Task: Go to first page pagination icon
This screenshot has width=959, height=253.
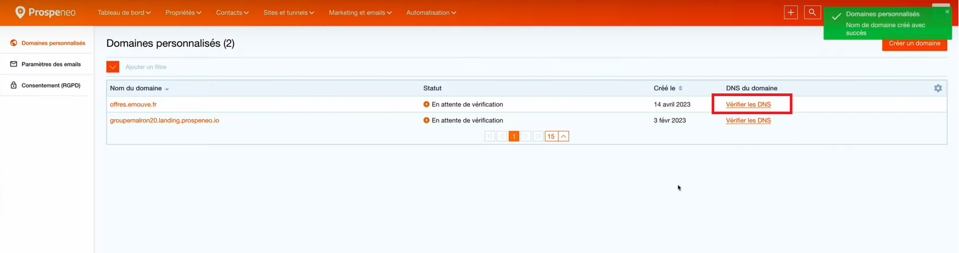Action: [489, 136]
